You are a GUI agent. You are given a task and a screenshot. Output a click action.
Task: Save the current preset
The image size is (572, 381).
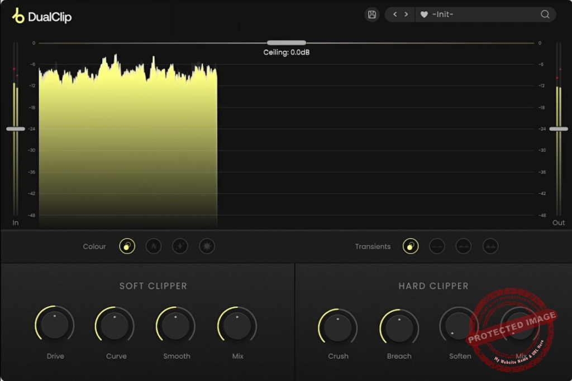pos(371,15)
